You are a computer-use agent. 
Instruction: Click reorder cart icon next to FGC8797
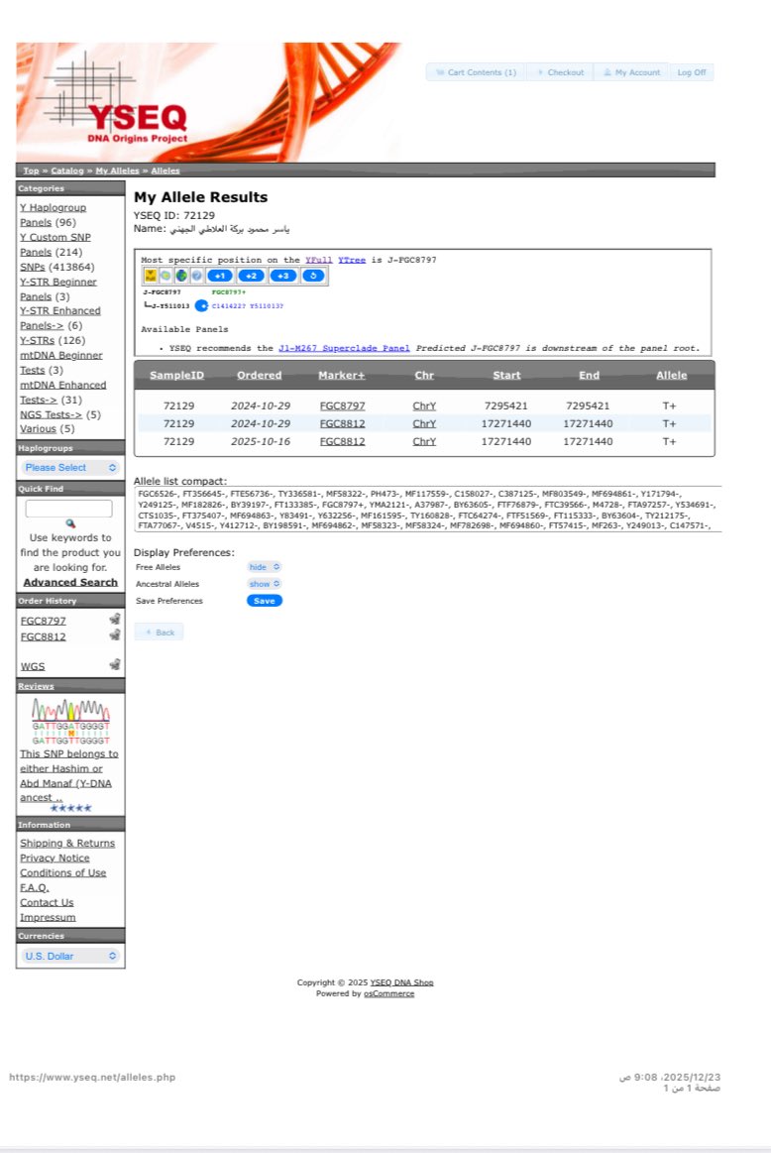click(115, 620)
